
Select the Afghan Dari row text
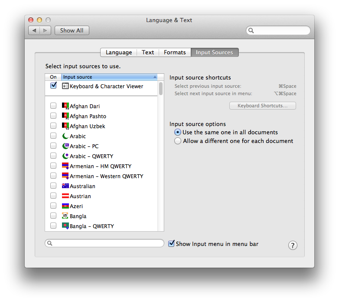point(85,106)
